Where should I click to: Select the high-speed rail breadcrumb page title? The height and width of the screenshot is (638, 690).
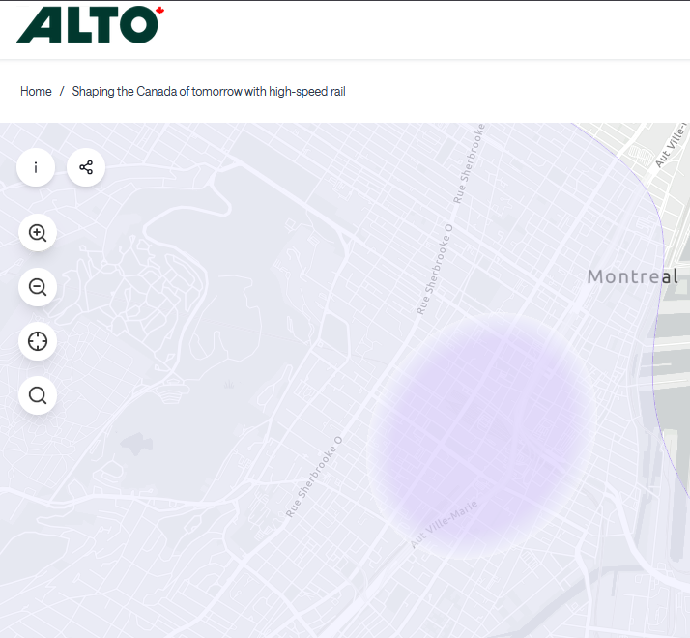tap(209, 91)
